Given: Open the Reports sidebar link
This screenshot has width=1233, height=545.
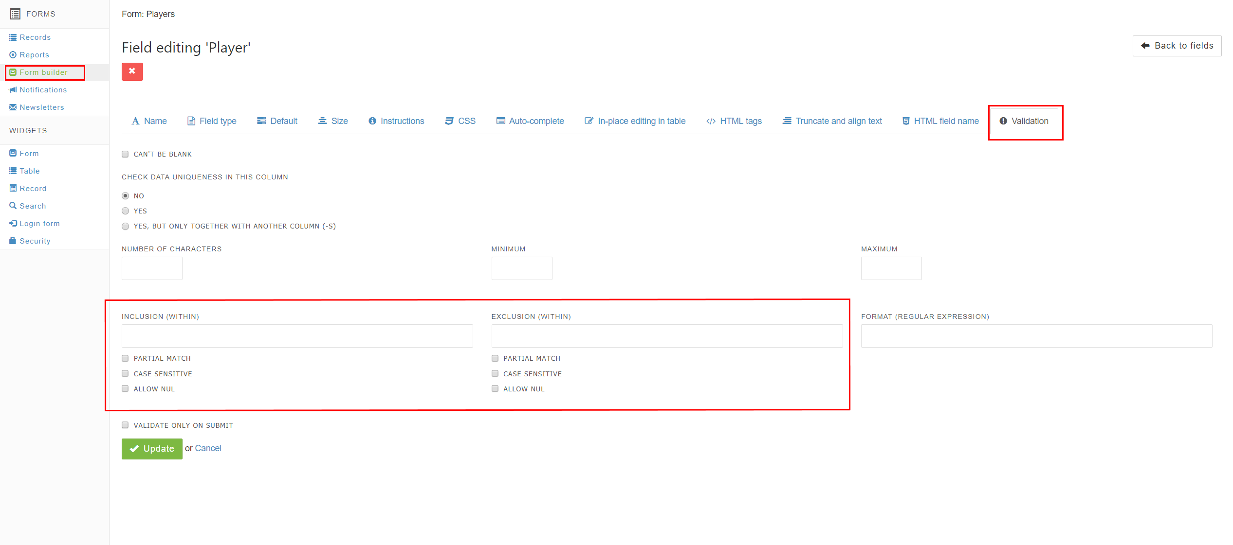Looking at the screenshot, I should pyautogui.click(x=35, y=55).
